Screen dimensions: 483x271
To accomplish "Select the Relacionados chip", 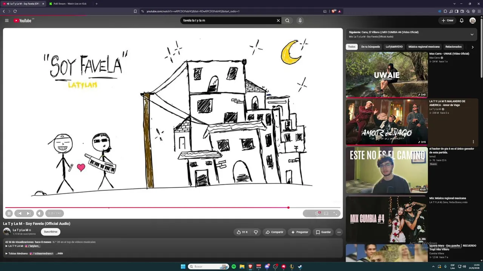I will [x=453, y=47].
